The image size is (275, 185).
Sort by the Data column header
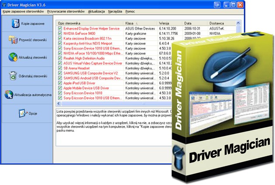pos(195,23)
